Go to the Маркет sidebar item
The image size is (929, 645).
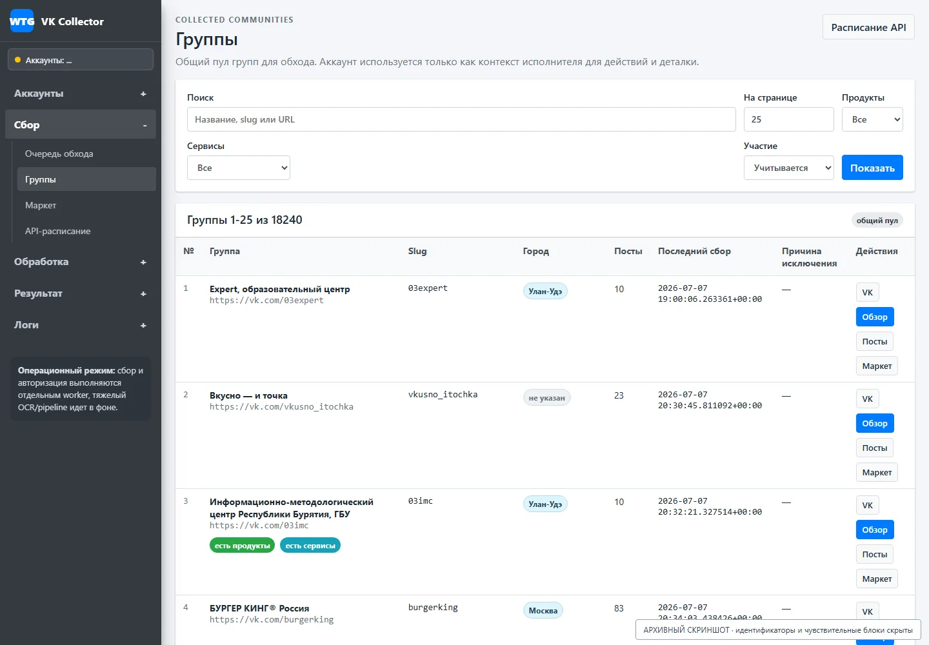point(86,205)
